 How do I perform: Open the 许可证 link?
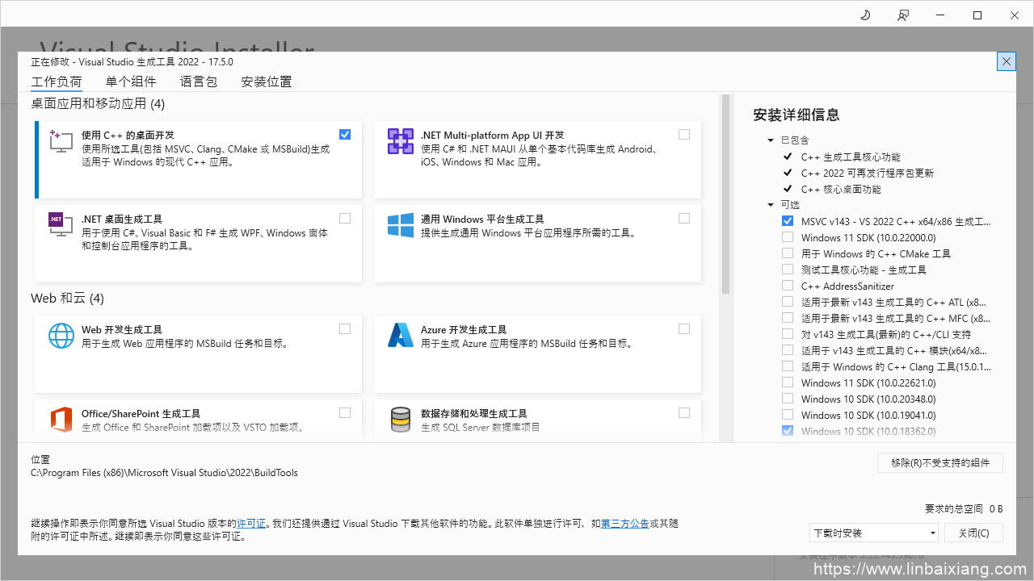(251, 523)
